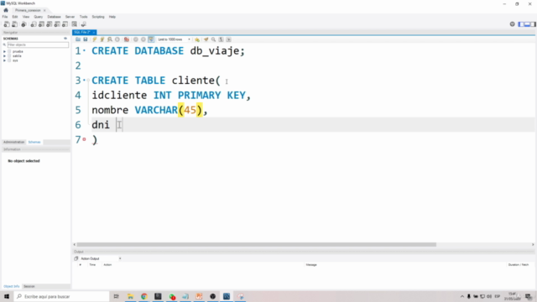Switch to the Object Info tab
The image size is (537, 302).
(11, 286)
